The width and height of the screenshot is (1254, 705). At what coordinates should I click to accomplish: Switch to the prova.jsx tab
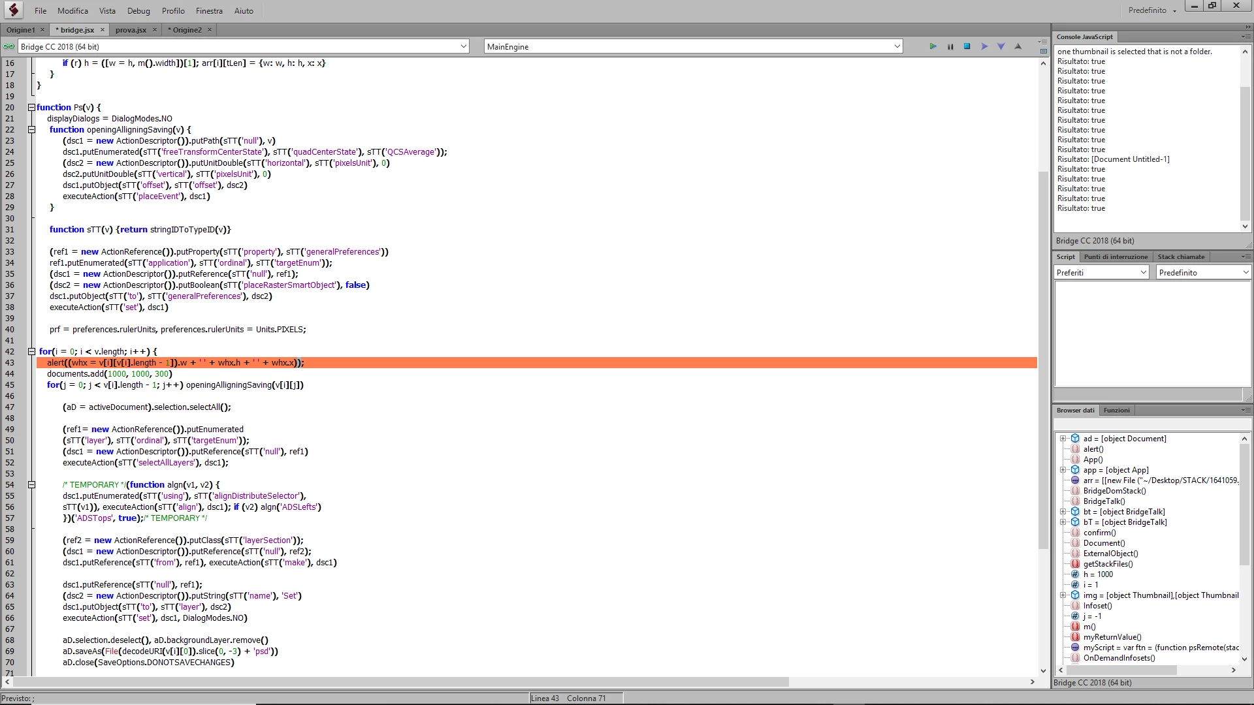(131, 30)
